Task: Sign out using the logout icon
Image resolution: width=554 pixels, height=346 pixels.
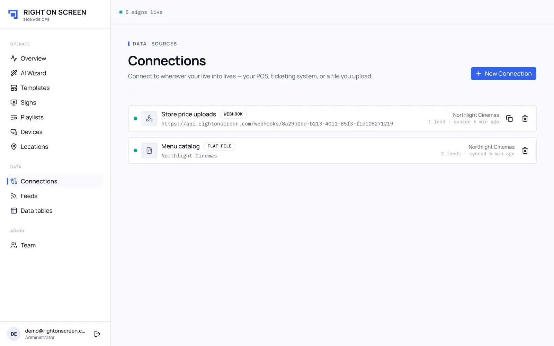Action: click(97, 334)
